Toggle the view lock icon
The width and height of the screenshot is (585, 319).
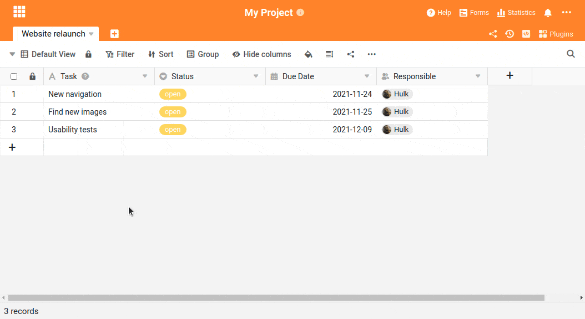[88, 54]
